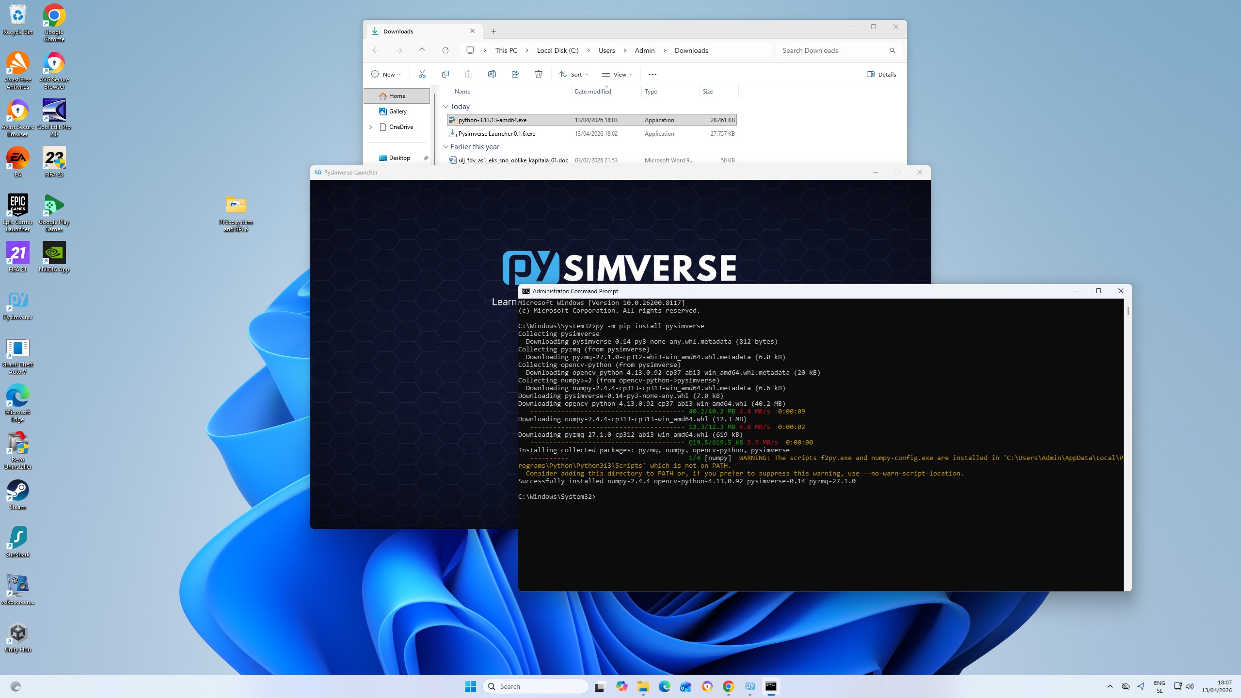Click the Copy icon in Explorer toolbar
This screenshot has height=698, width=1241.
[445, 74]
